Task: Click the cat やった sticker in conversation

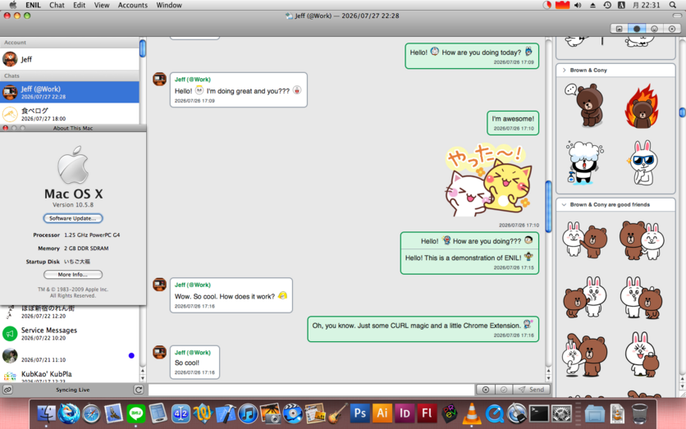Action: tap(488, 180)
